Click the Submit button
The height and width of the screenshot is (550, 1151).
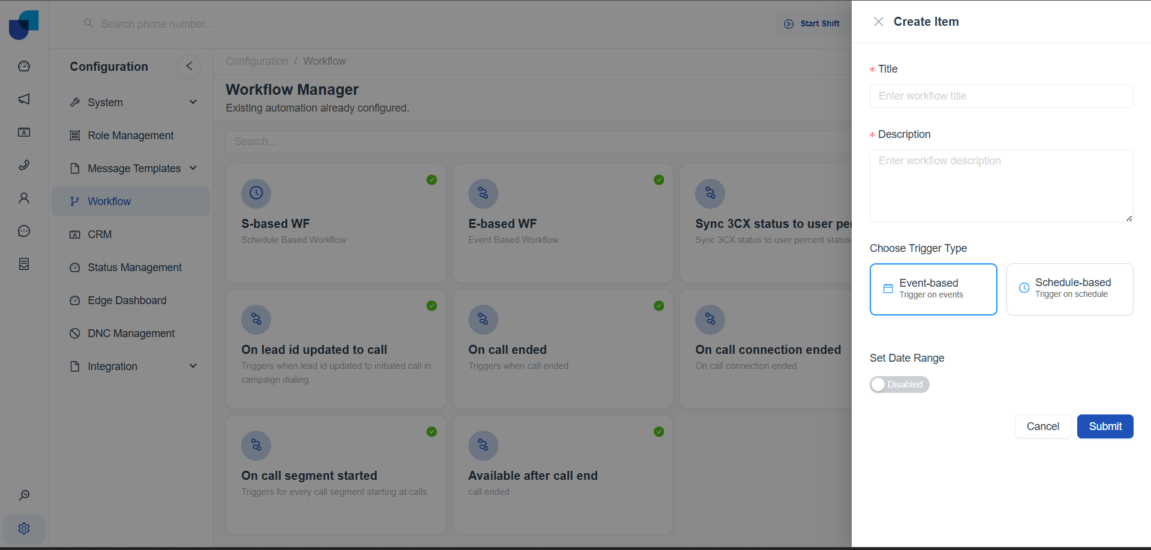point(1105,426)
